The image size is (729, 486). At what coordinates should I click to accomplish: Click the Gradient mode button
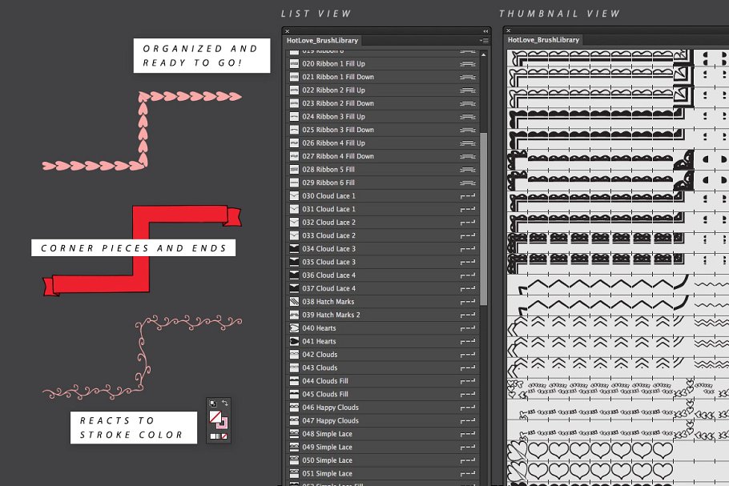tap(219, 436)
